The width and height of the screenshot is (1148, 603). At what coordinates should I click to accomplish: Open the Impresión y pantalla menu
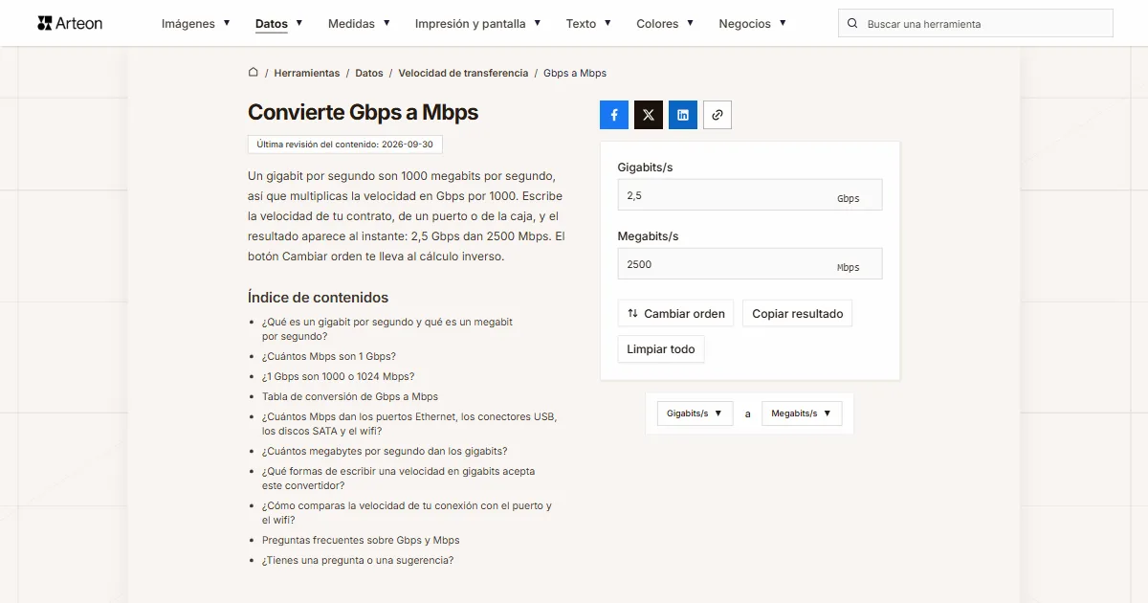coord(478,24)
